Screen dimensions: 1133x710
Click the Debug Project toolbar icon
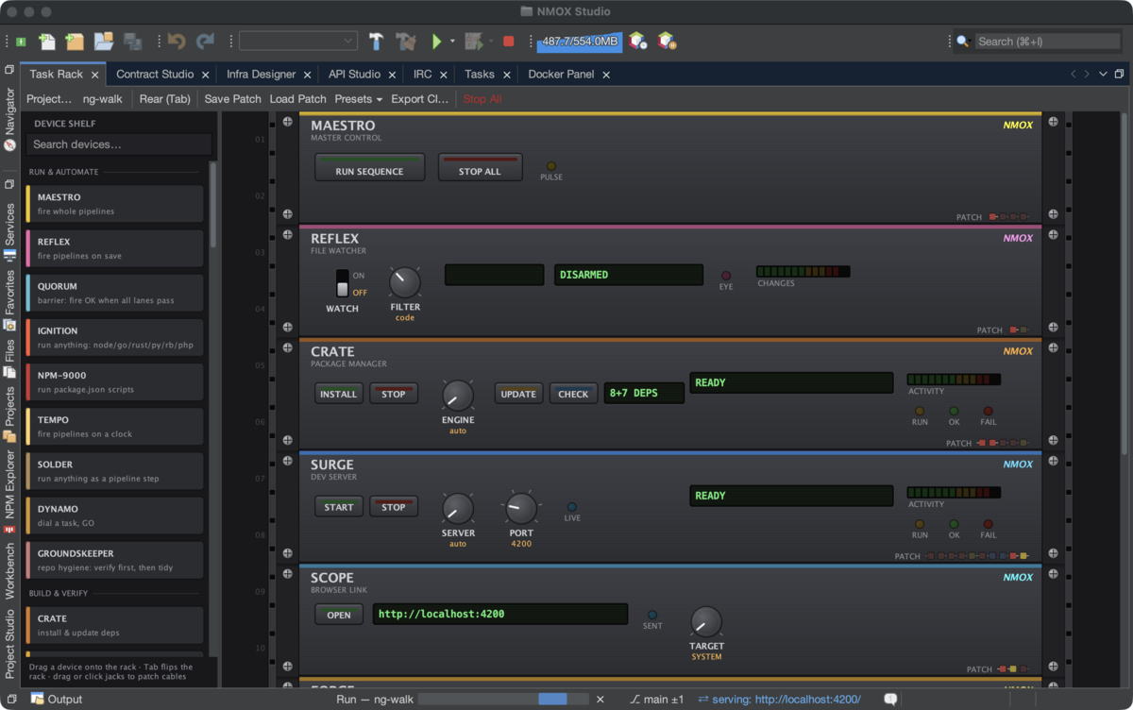[474, 42]
